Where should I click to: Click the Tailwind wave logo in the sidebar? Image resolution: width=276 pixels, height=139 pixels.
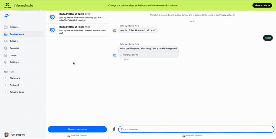(7, 16)
